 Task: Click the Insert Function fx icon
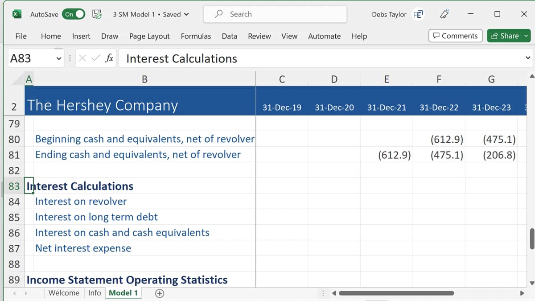pyautogui.click(x=109, y=58)
